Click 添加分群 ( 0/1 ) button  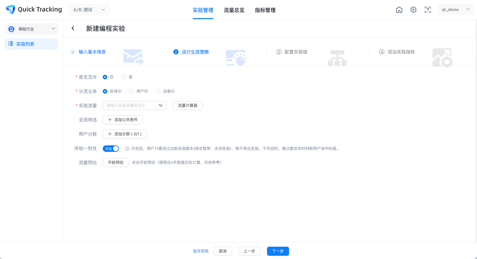tap(125, 134)
